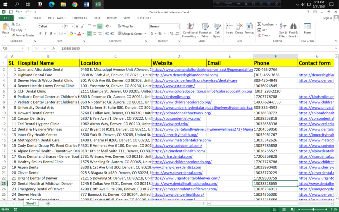Open Sort & Filter
Image resolution: width=339 pixels, height=212 pixels.
click(283, 30)
